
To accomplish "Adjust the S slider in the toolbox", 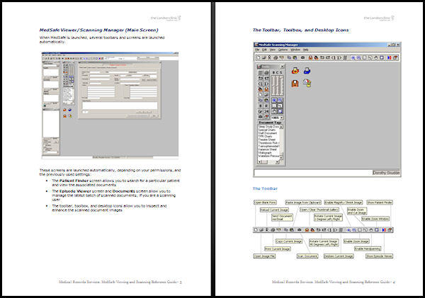I will (x=280, y=86).
